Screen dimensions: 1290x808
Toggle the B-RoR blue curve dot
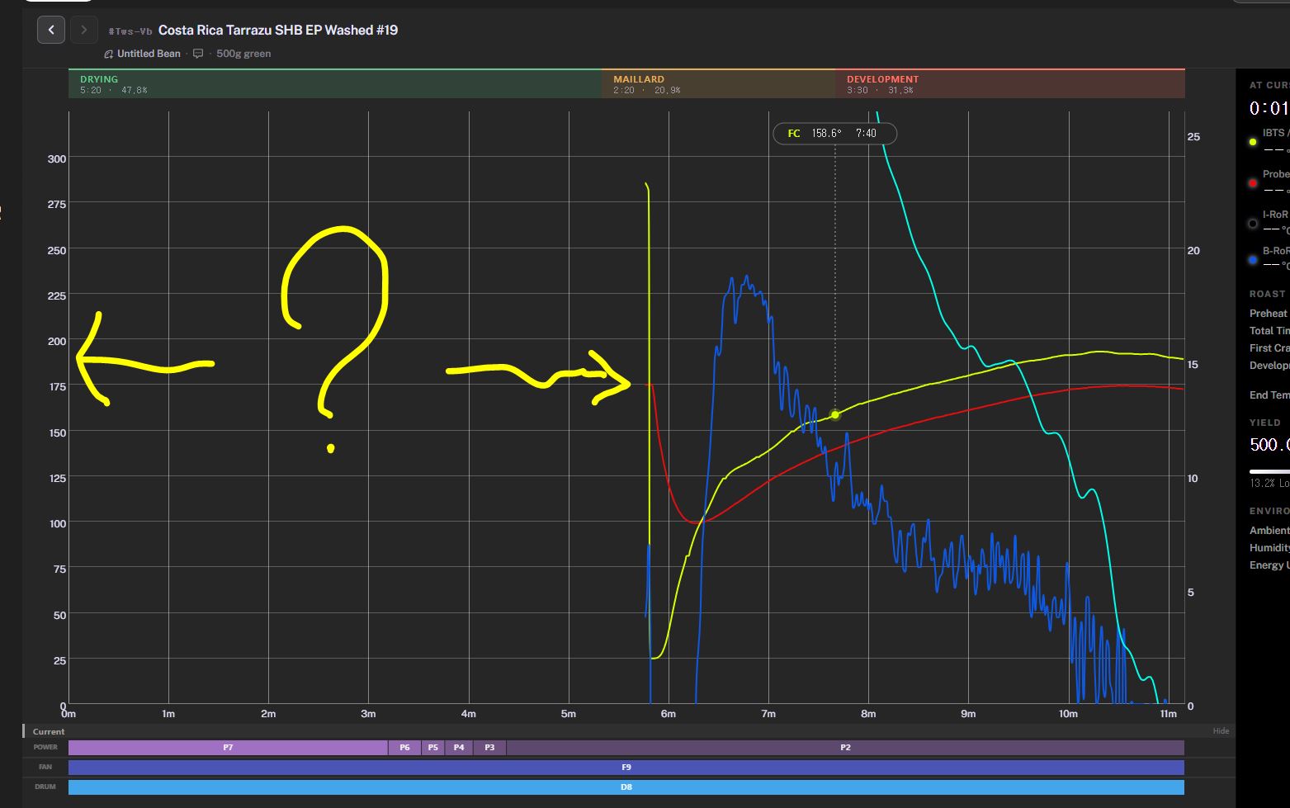point(1253,260)
